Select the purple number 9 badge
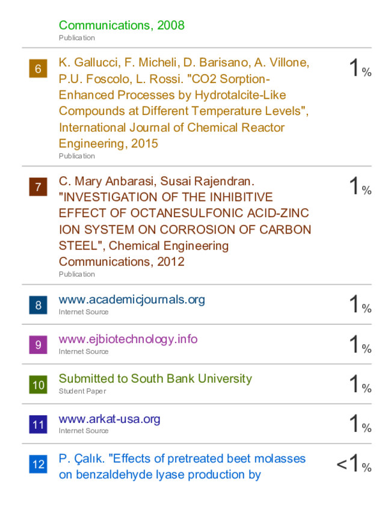 coord(38,345)
